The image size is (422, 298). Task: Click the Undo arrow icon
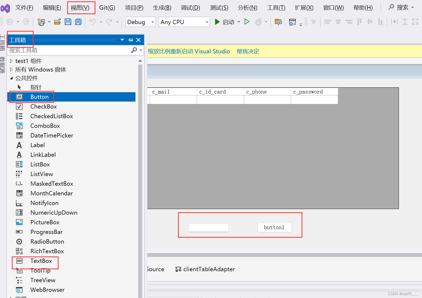click(x=93, y=22)
